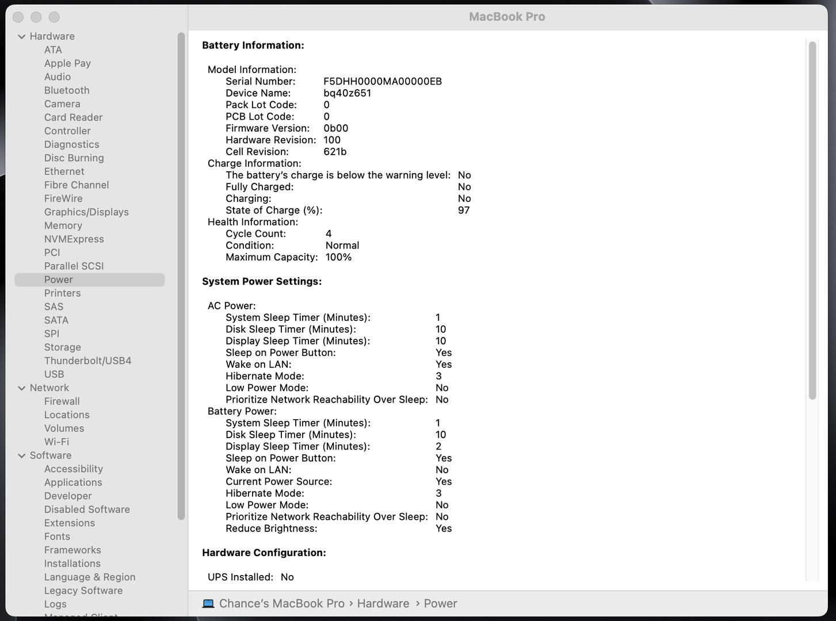Viewport: 836px width, 621px height.
Task: Collapse the Hardware section chevron
Action: (x=21, y=36)
